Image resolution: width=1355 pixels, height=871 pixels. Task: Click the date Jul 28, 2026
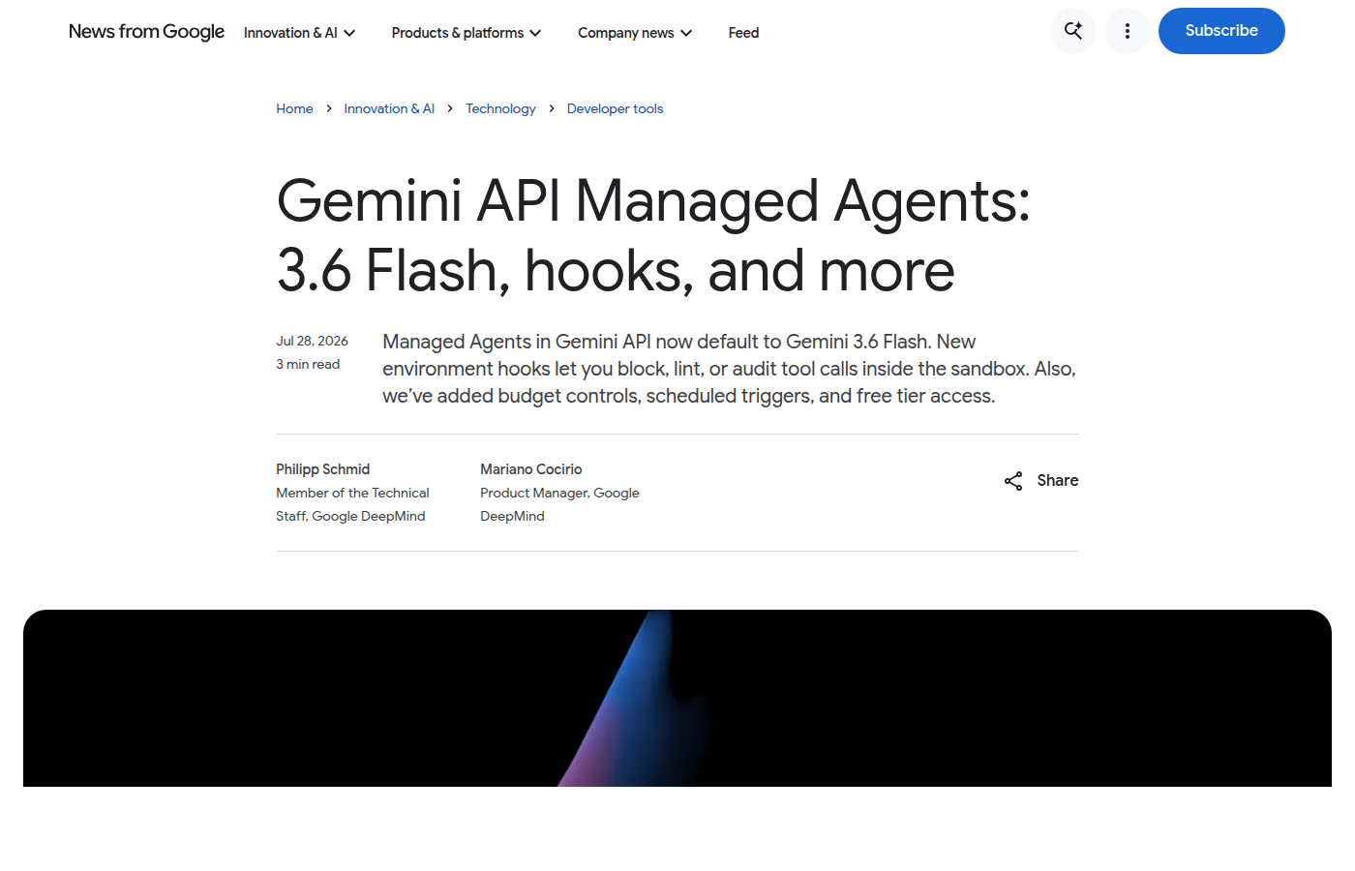point(312,341)
